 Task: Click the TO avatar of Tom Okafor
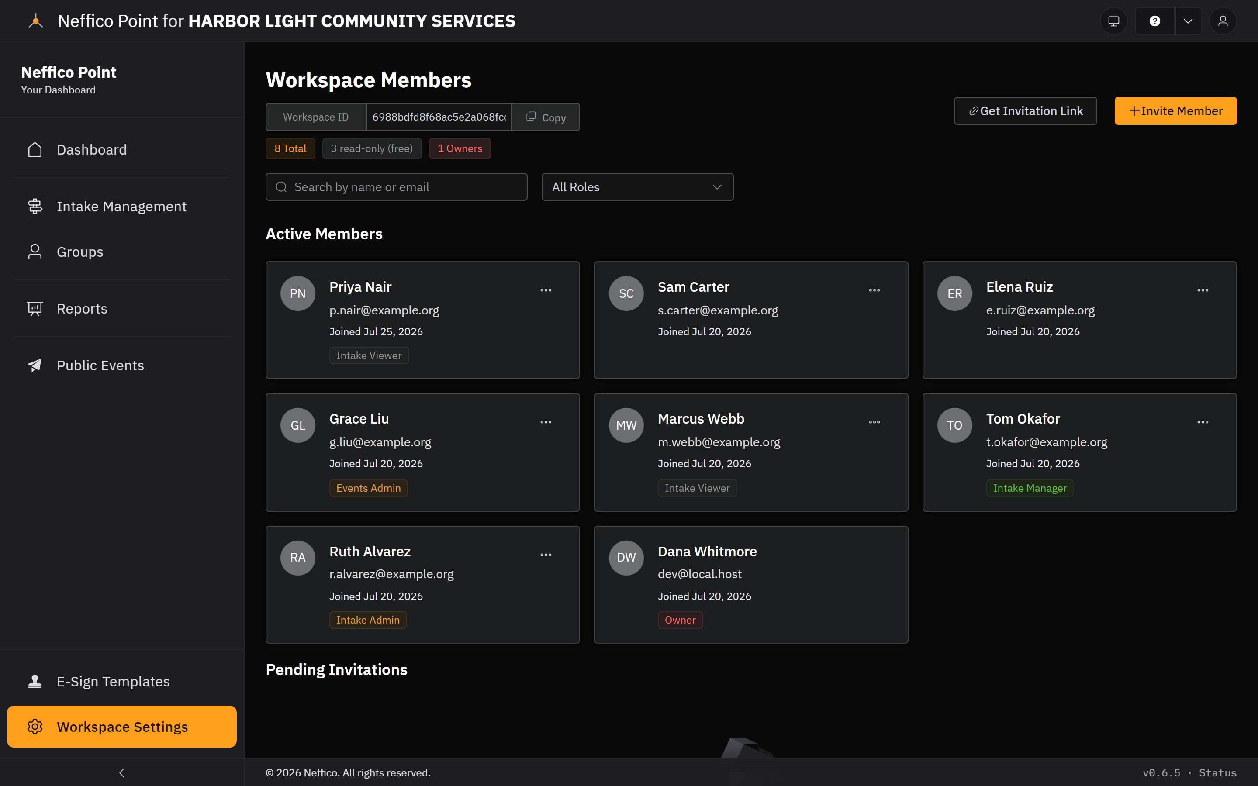[x=954, y=425]
